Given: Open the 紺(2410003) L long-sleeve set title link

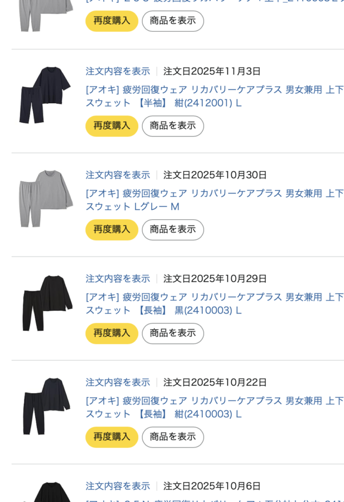Looking at the screenshot, I should (x=214, y=407).
